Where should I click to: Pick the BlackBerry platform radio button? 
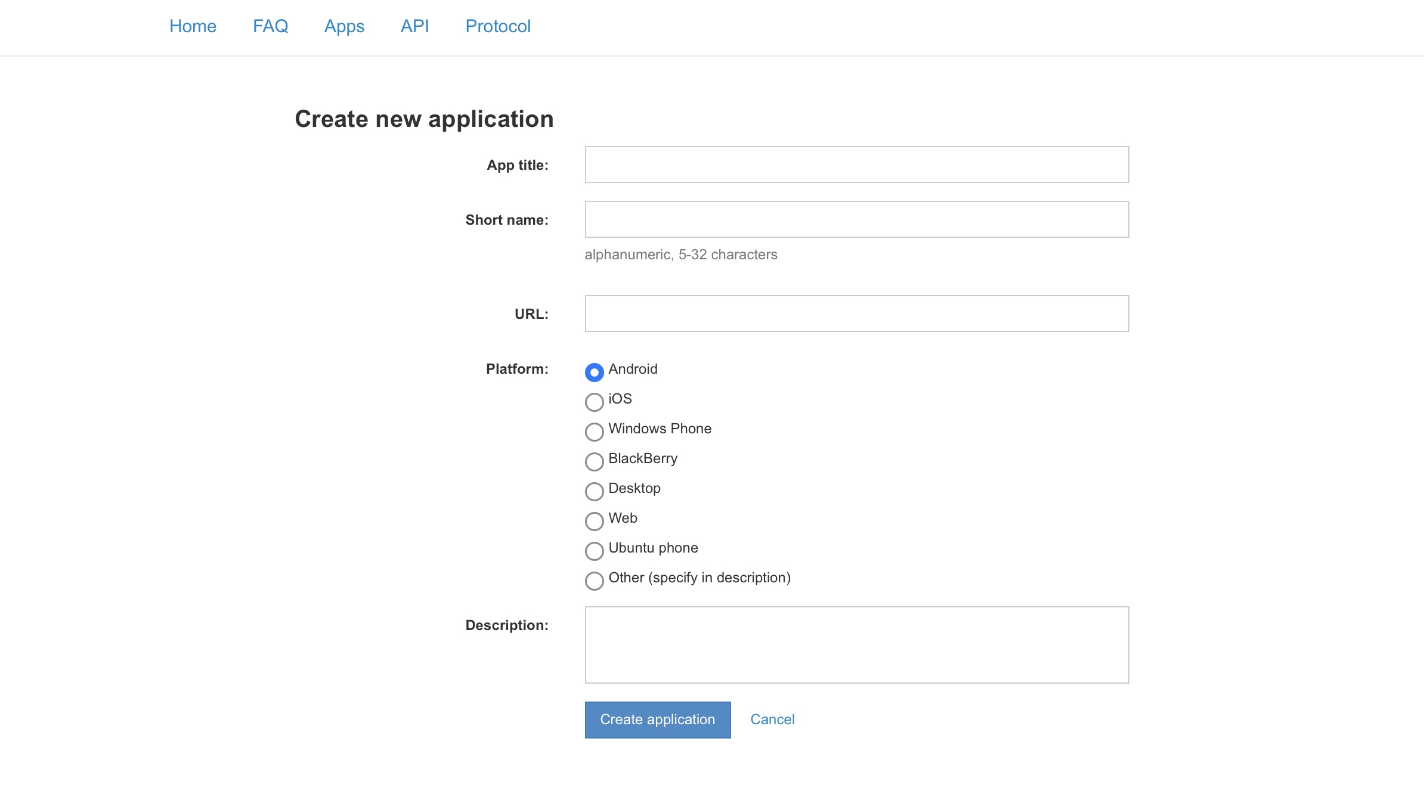[x=594, y=461]
